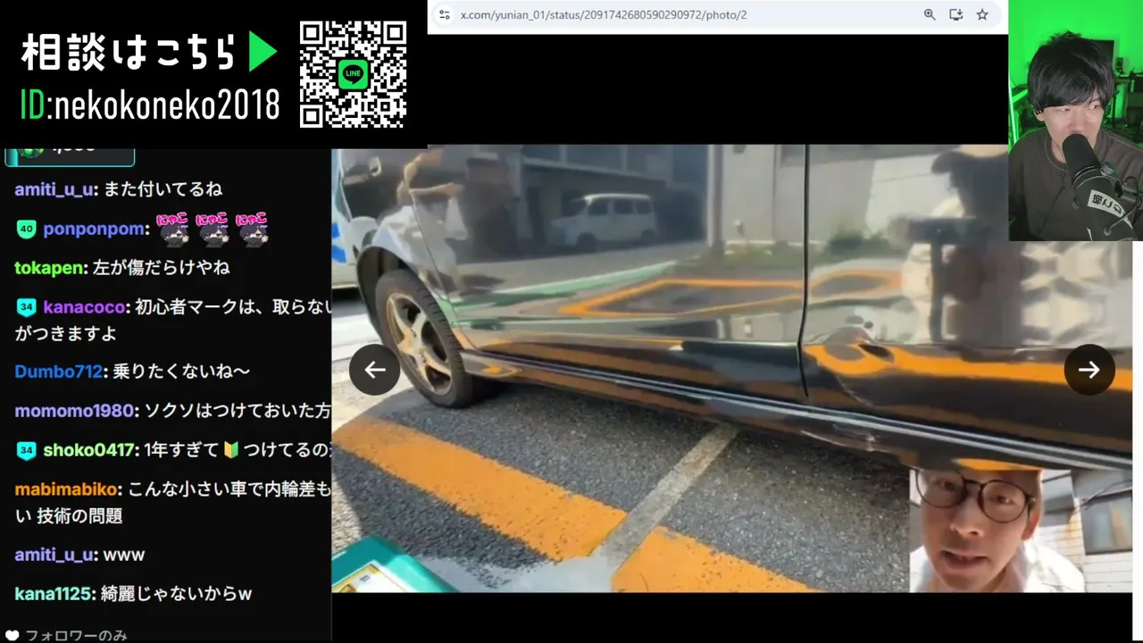Open ponponpom's chat profile
The width and height of the screenshot is (1143, 643).
[94, 230]
